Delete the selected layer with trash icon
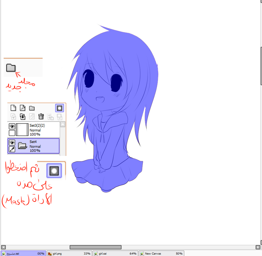The image size is (262, 256). [41, 116]
